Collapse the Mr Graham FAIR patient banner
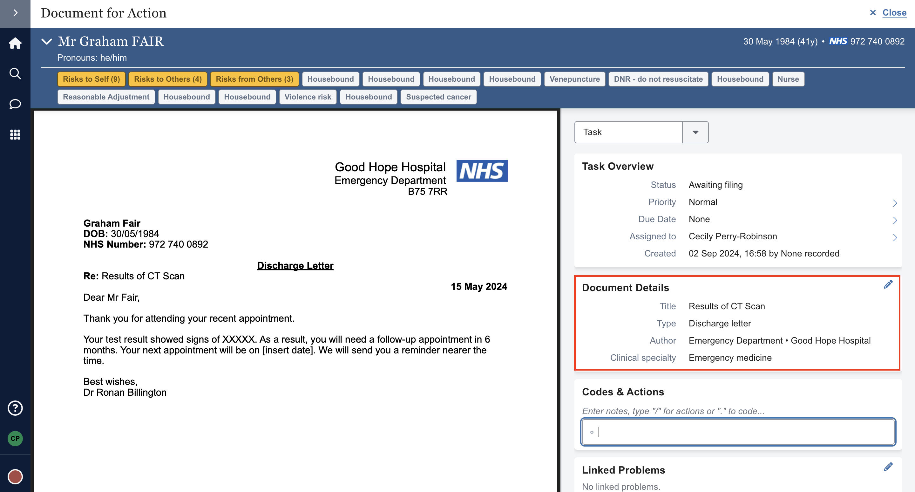 [x=46, y=42]
